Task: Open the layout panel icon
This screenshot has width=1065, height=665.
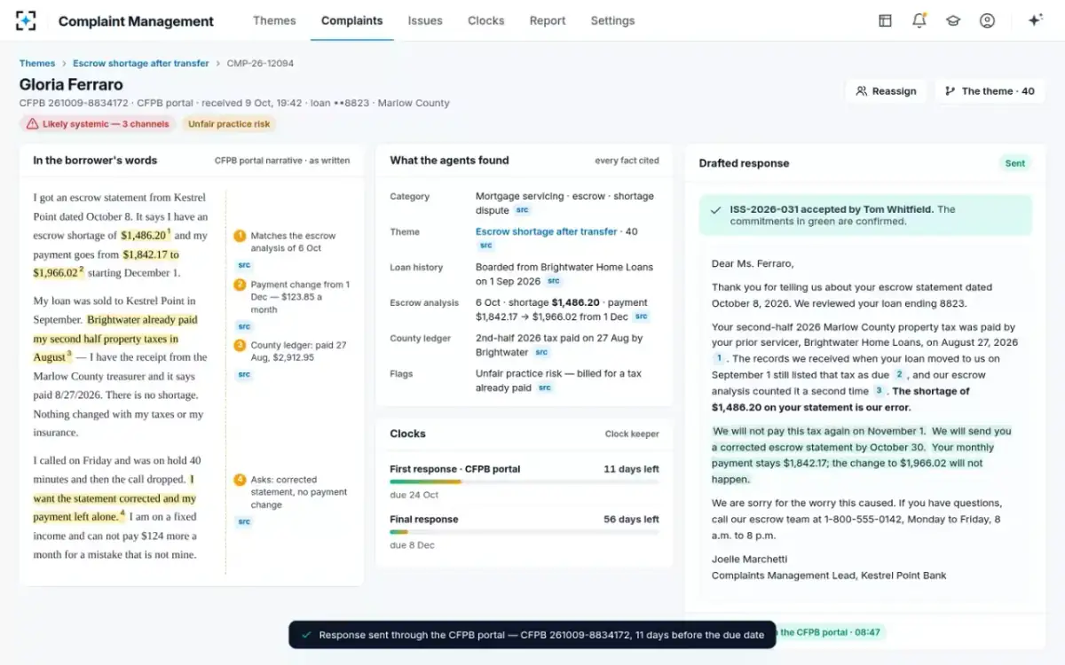Action: [x=885, y=20]
